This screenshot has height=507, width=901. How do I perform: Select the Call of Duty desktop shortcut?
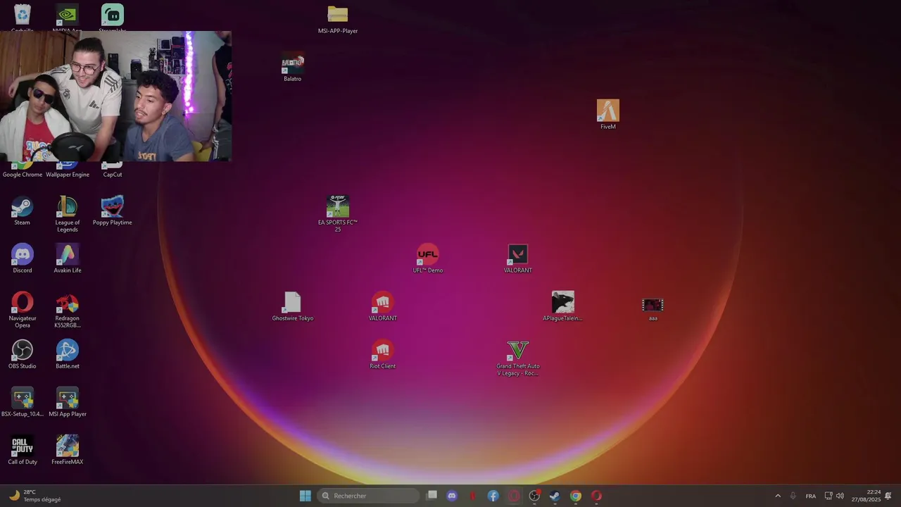click(x=23, y=450)
